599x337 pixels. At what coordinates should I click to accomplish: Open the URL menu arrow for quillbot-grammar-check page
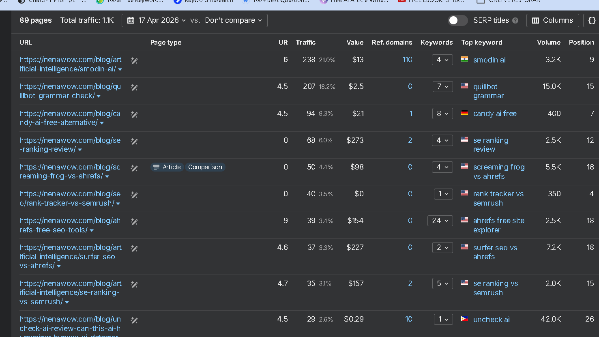click(99, 97)
